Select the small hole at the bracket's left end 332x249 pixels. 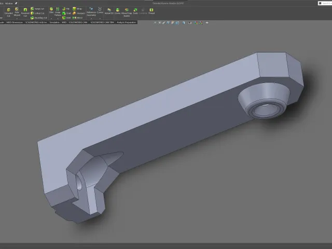pos(79,182)
